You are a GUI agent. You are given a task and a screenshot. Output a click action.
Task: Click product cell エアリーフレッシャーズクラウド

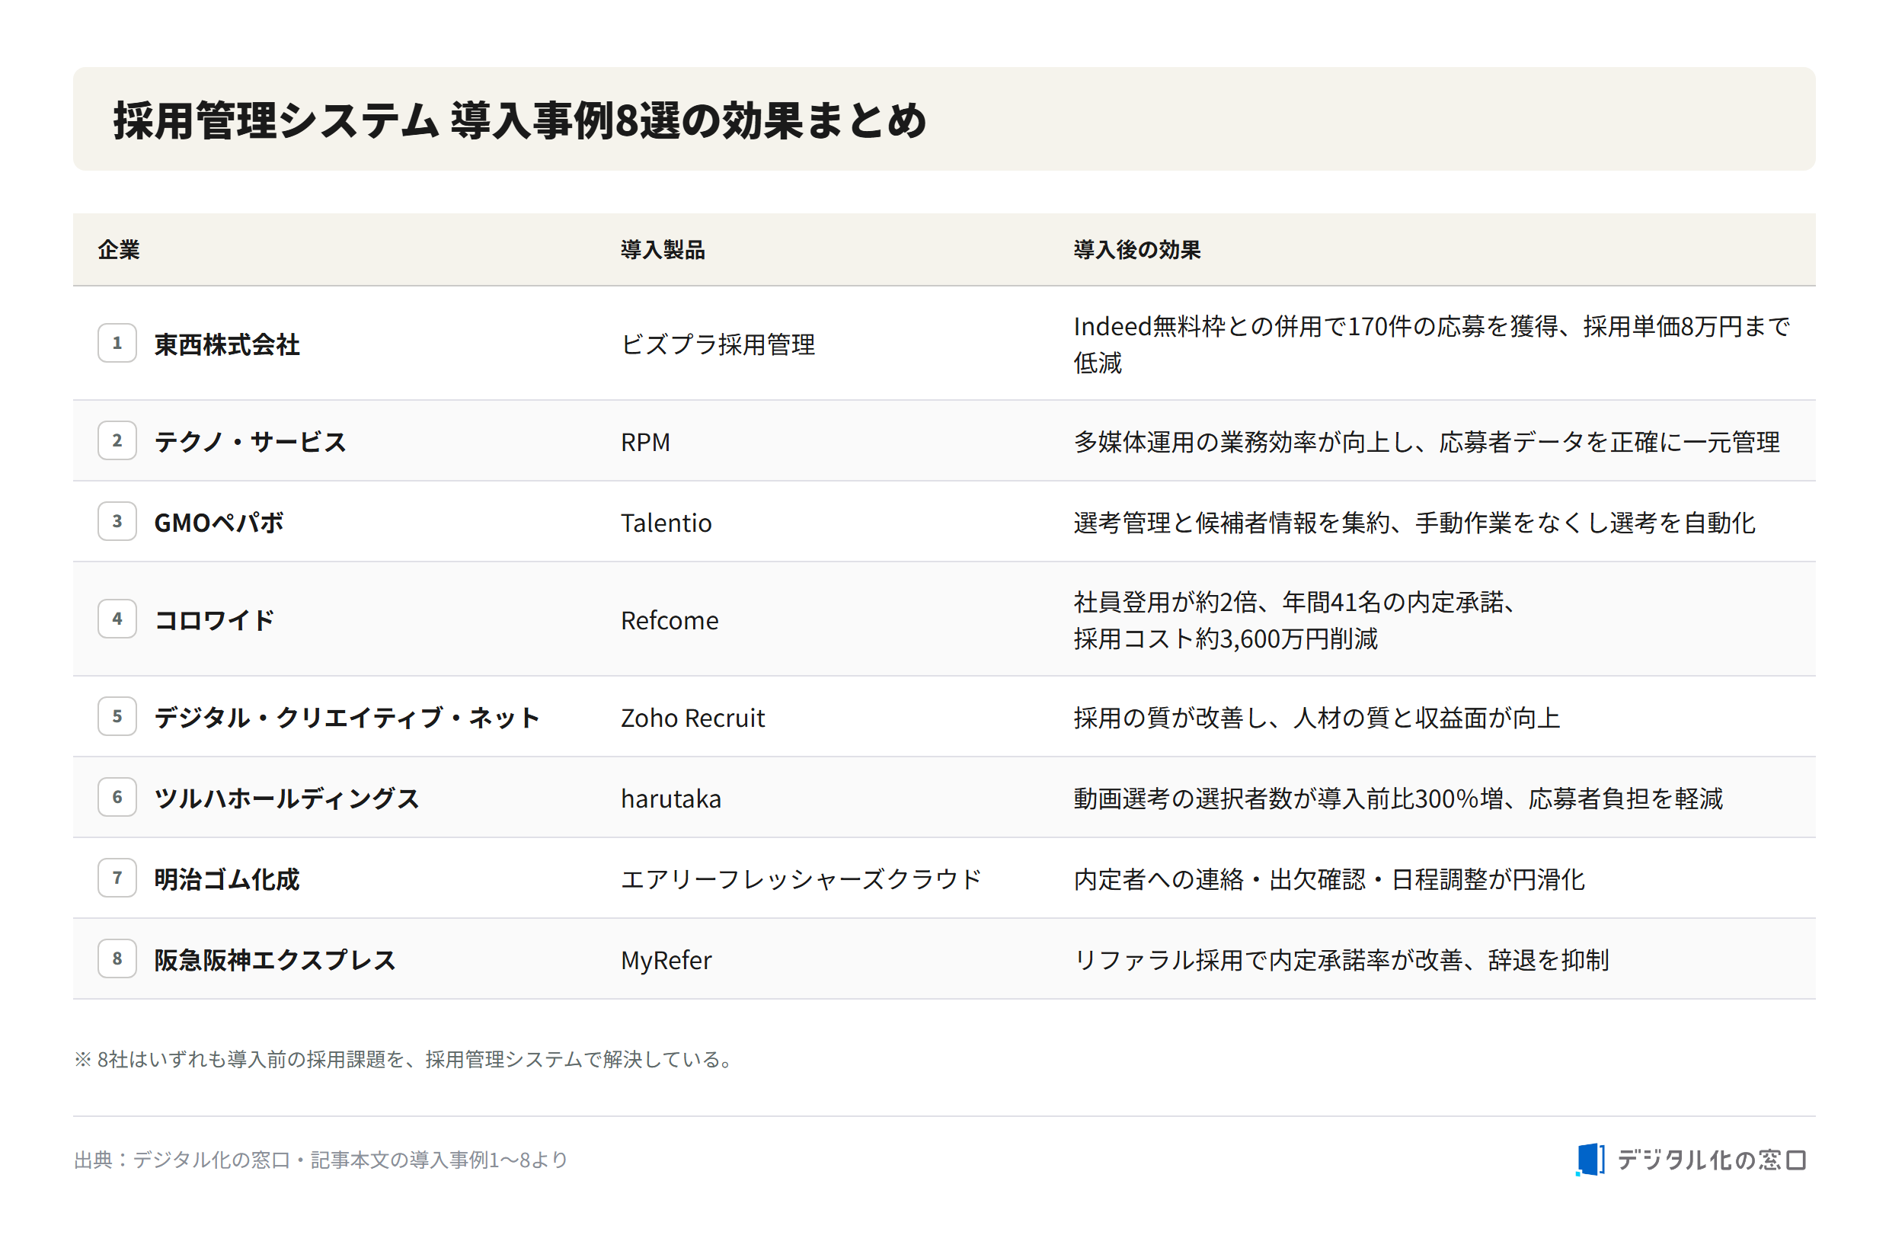pos(801,878)
